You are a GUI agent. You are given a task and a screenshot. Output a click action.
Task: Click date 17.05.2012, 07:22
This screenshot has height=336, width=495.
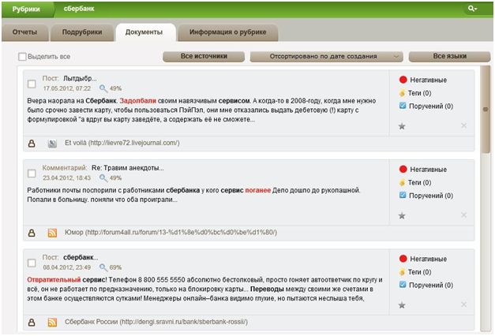tap(67, 88)
